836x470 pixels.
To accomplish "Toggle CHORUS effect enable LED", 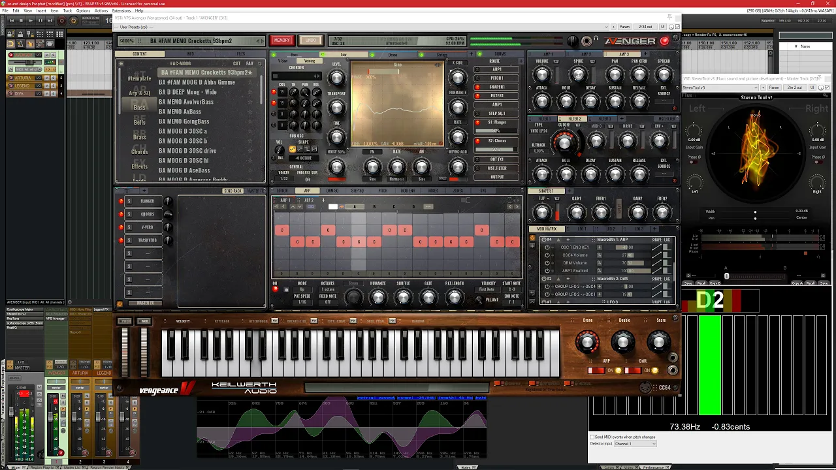I will tap(121, 214).
